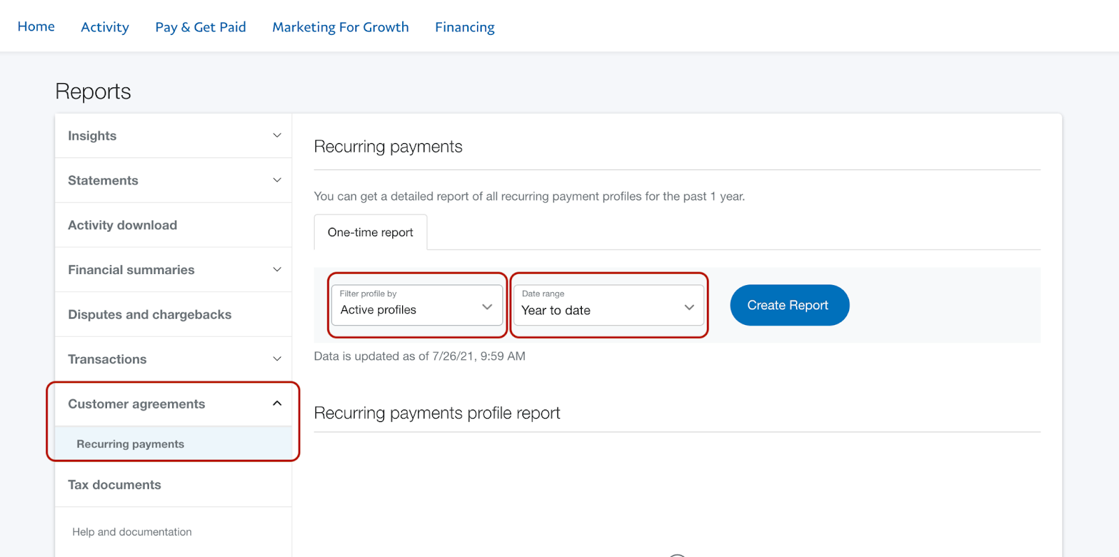Open Pay & Get Paid menu
1119x557 pixels.
coord(201,27)
